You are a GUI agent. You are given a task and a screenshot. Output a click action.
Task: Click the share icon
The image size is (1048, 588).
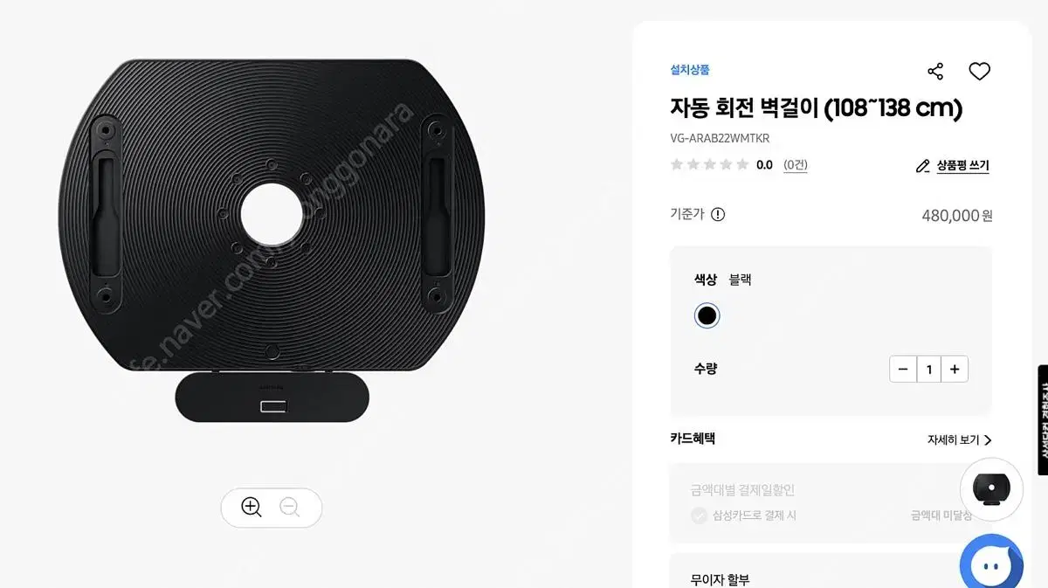(x=935, y=72)
